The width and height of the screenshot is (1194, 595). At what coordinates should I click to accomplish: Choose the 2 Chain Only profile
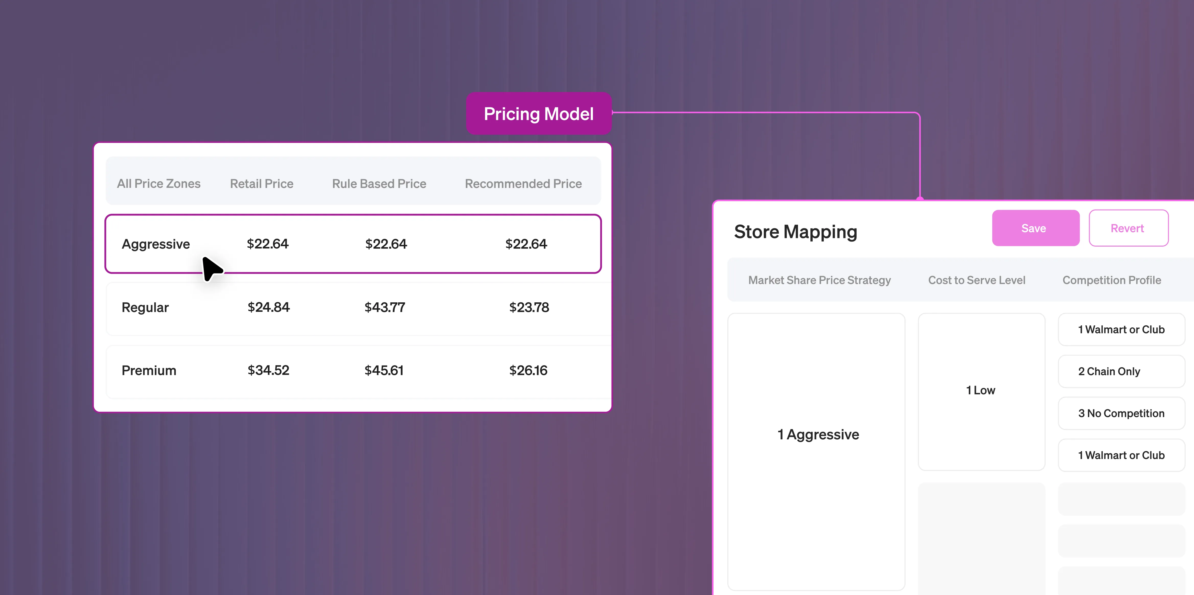(x=1121, y=372)
